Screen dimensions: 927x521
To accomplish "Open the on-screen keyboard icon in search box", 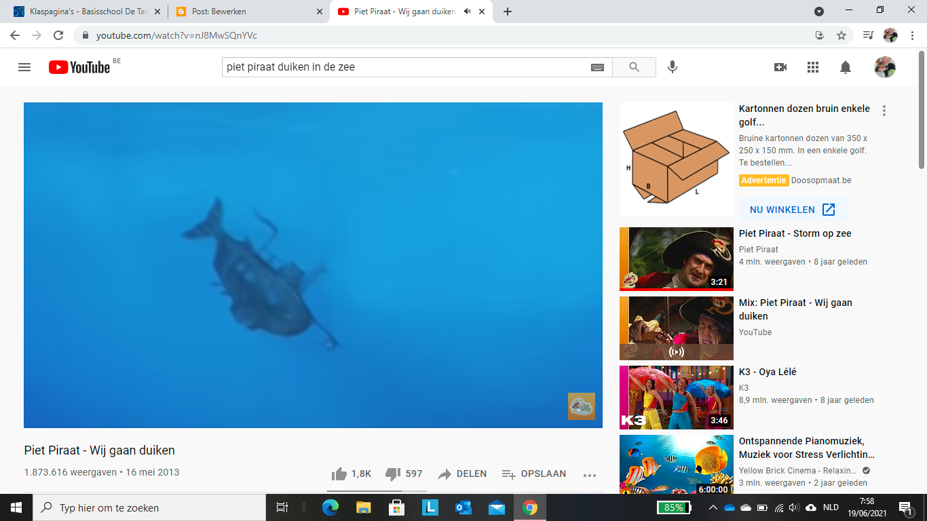I will (x=597, y=67).
